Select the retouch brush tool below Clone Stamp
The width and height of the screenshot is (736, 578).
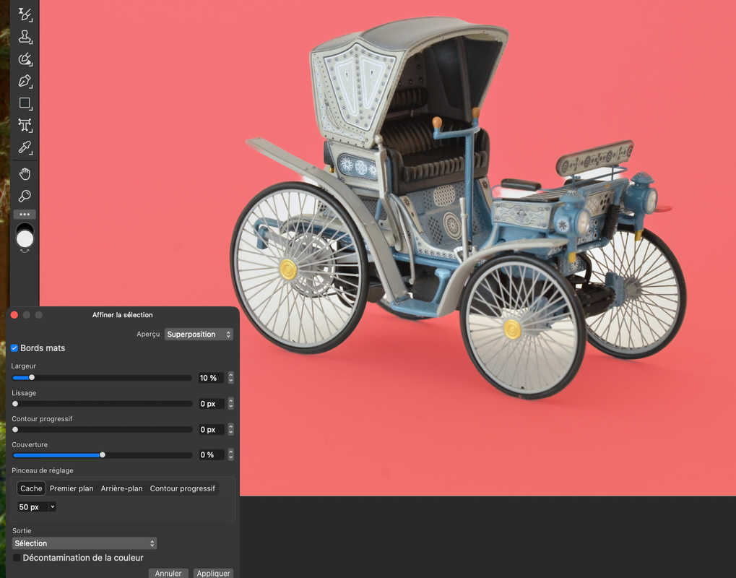[x=25, y=59]
